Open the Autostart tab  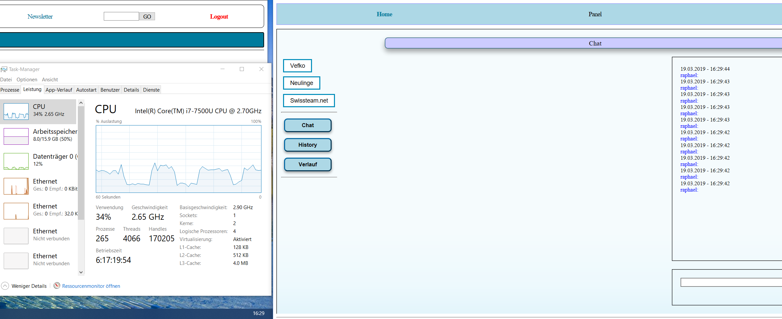[x=86, y=90]
